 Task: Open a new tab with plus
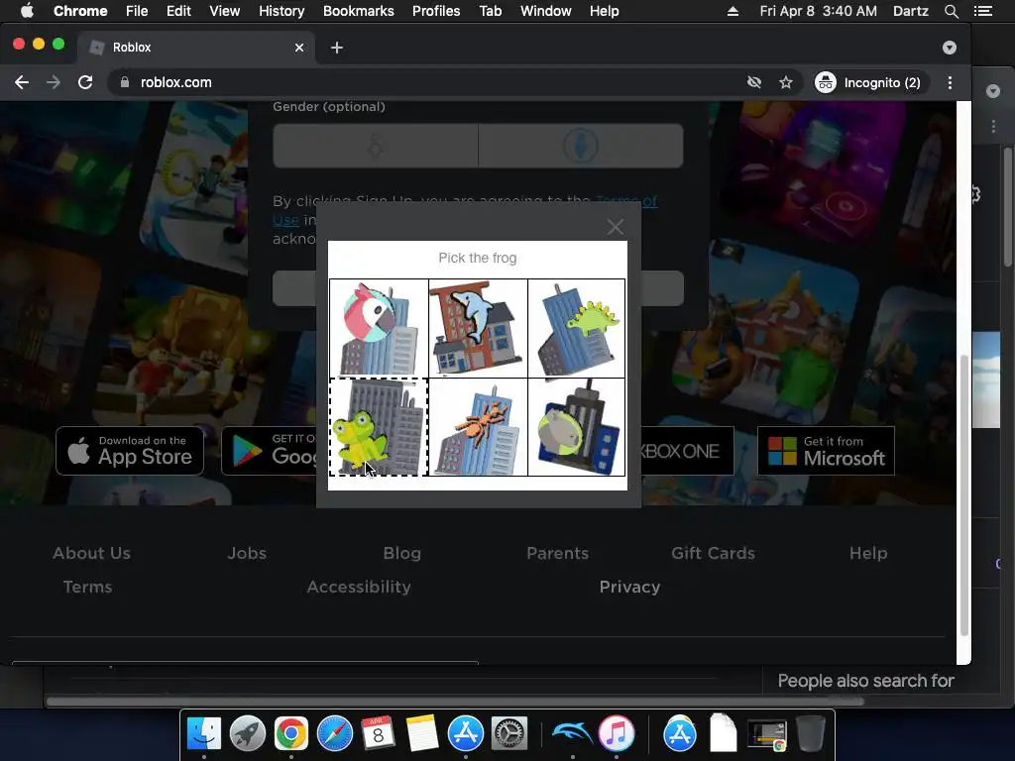point(337,48)
